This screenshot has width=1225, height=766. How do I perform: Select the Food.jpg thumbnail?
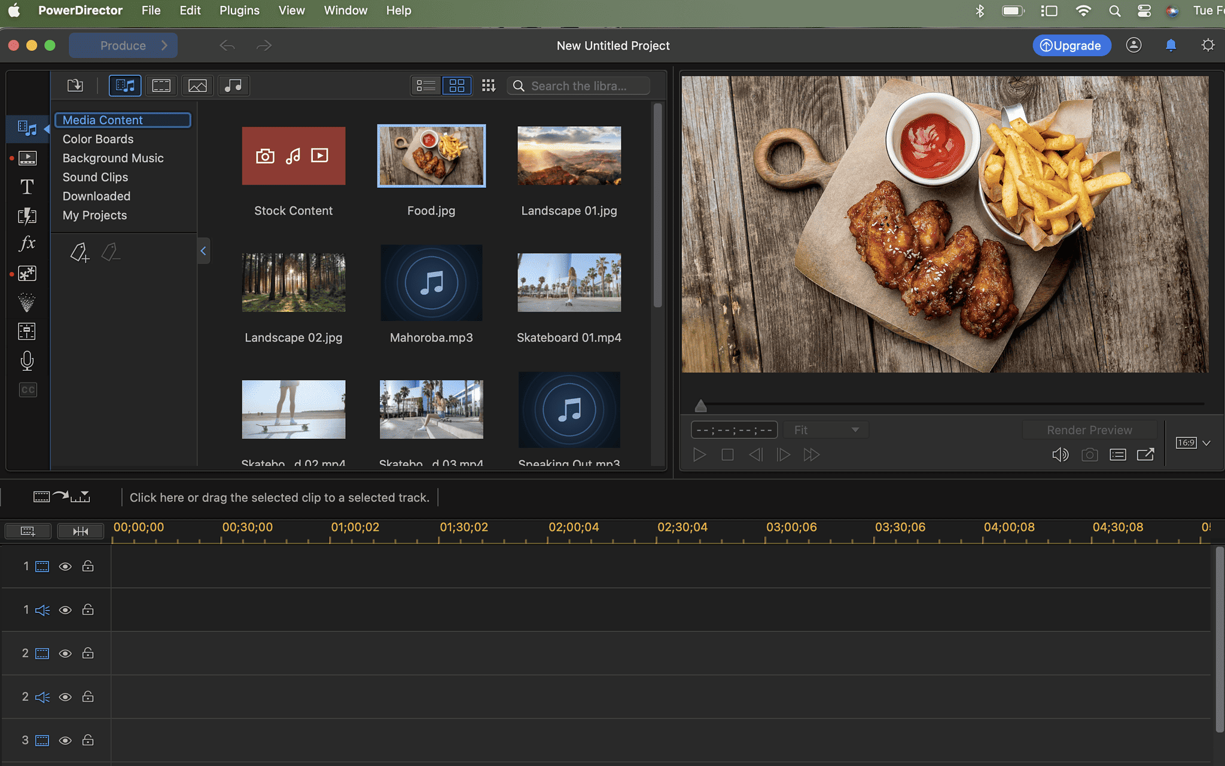pos(431,155)
